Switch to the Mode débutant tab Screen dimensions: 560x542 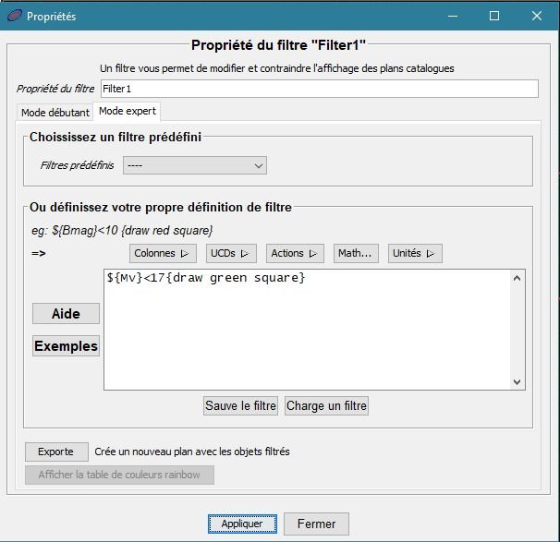click(55, 113)
